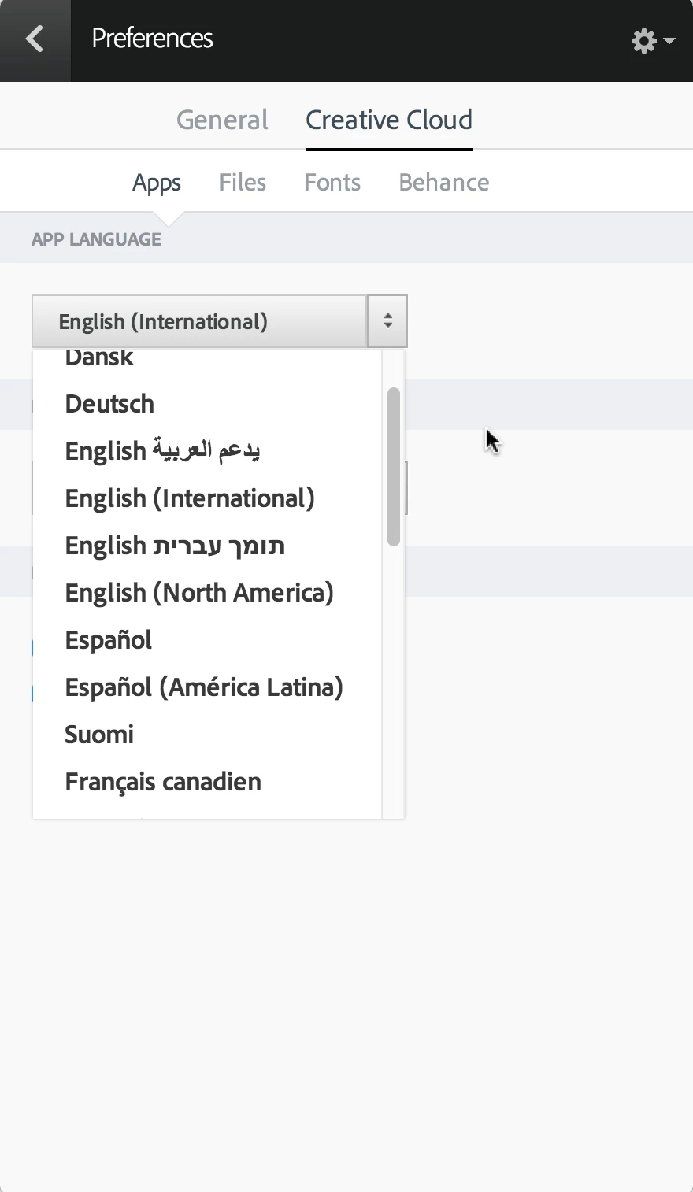Open the Apps sub-tab
Viewport: 693px width, 1192px height.
click(157, 183)
